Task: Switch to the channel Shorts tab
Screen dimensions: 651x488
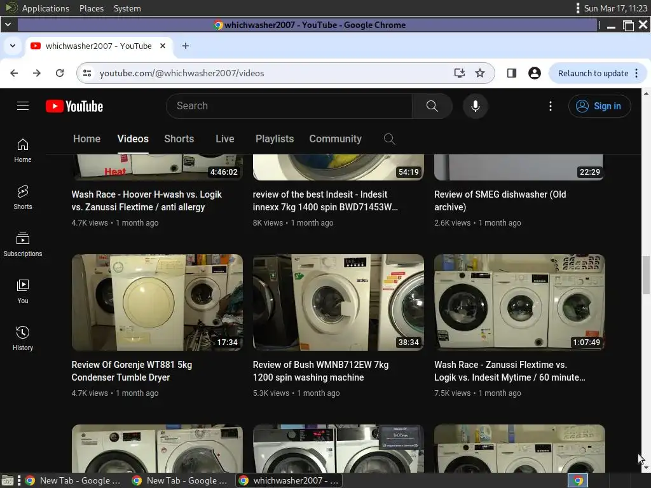Action: [x=179, y=139]
